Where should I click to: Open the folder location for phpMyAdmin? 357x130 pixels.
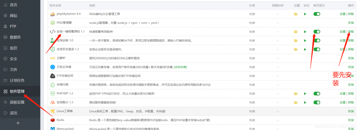point(296,14)
